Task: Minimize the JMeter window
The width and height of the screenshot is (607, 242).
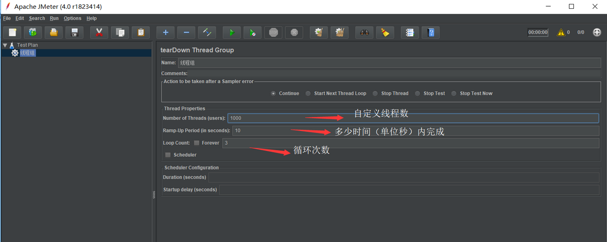Action: click(x=548, y=7)
